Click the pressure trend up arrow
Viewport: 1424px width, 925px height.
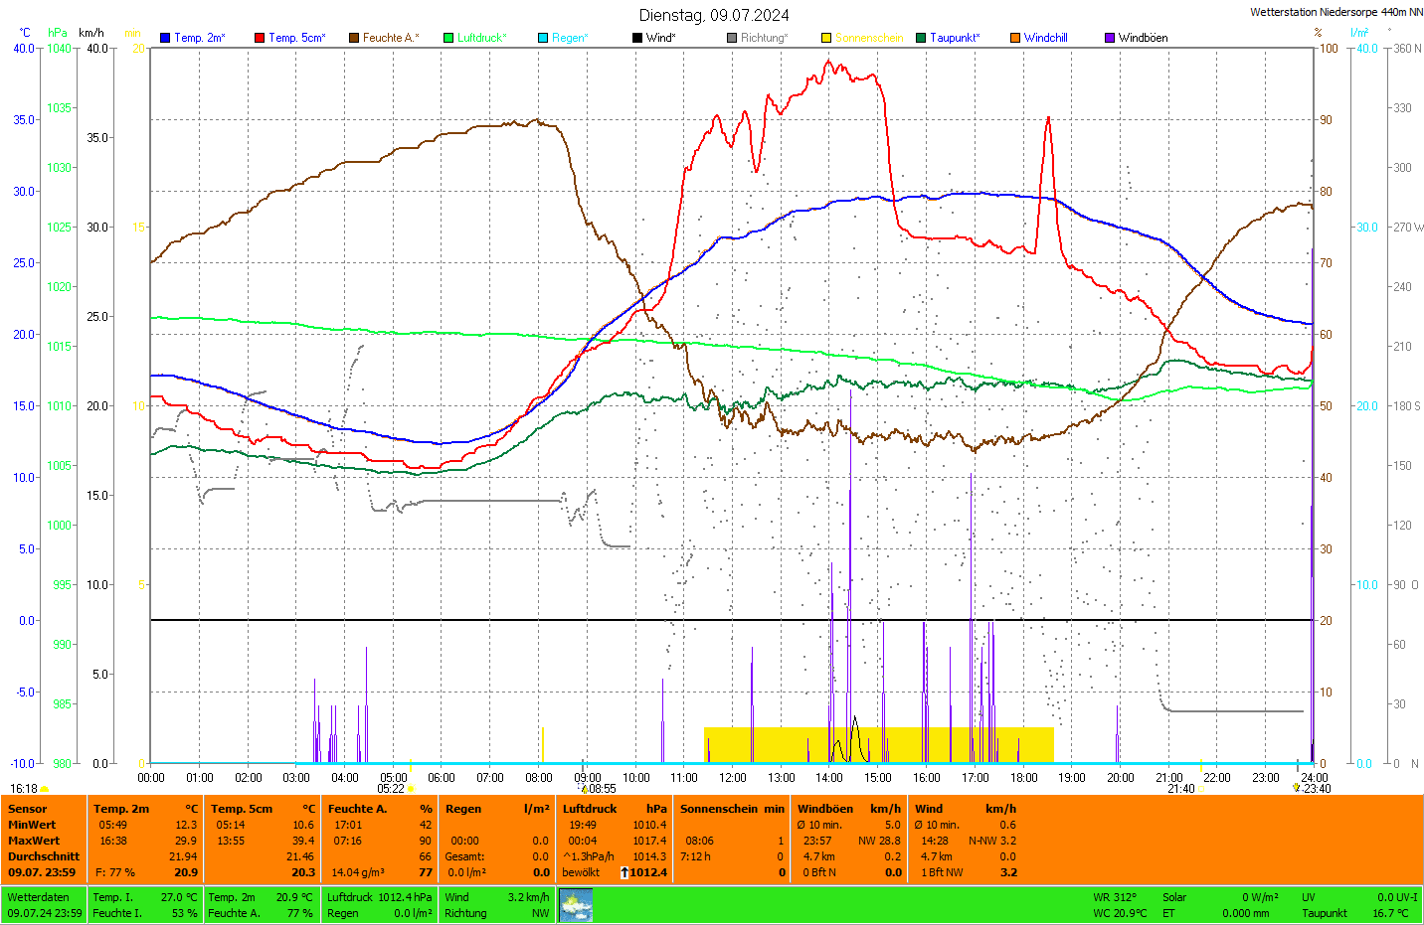624,872
